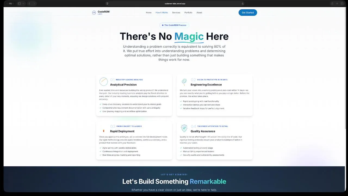Click checkmark beside Deep-dive discovery sessions
The width and height of the screenshot is (348, 196).
[x=100, y=104]
